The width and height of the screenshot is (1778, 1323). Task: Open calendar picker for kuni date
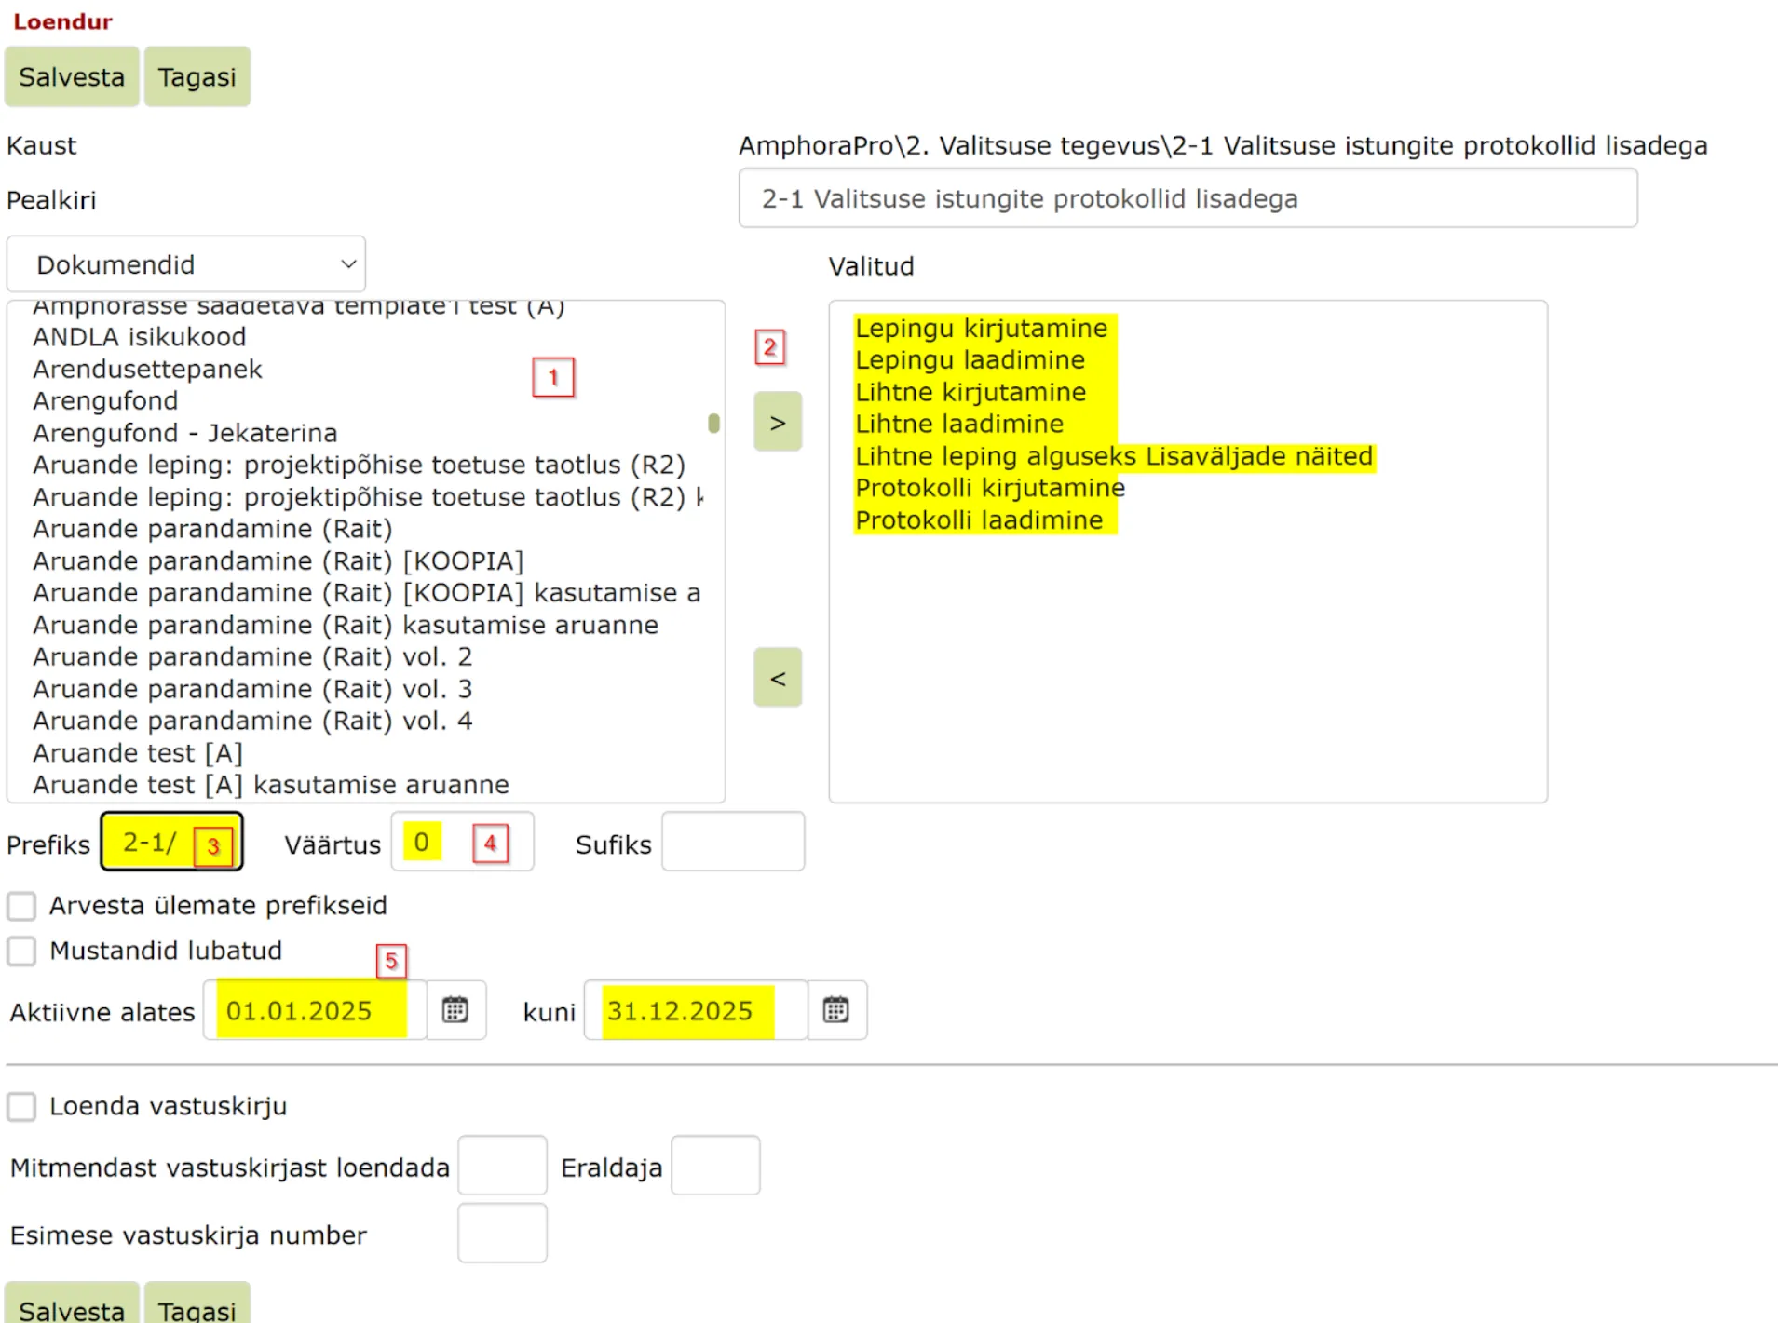(x=836, y=1010)
